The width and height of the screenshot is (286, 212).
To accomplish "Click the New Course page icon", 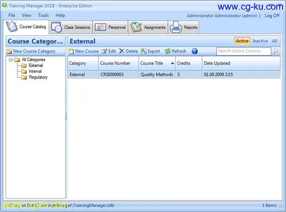I will tap(71, 51).
